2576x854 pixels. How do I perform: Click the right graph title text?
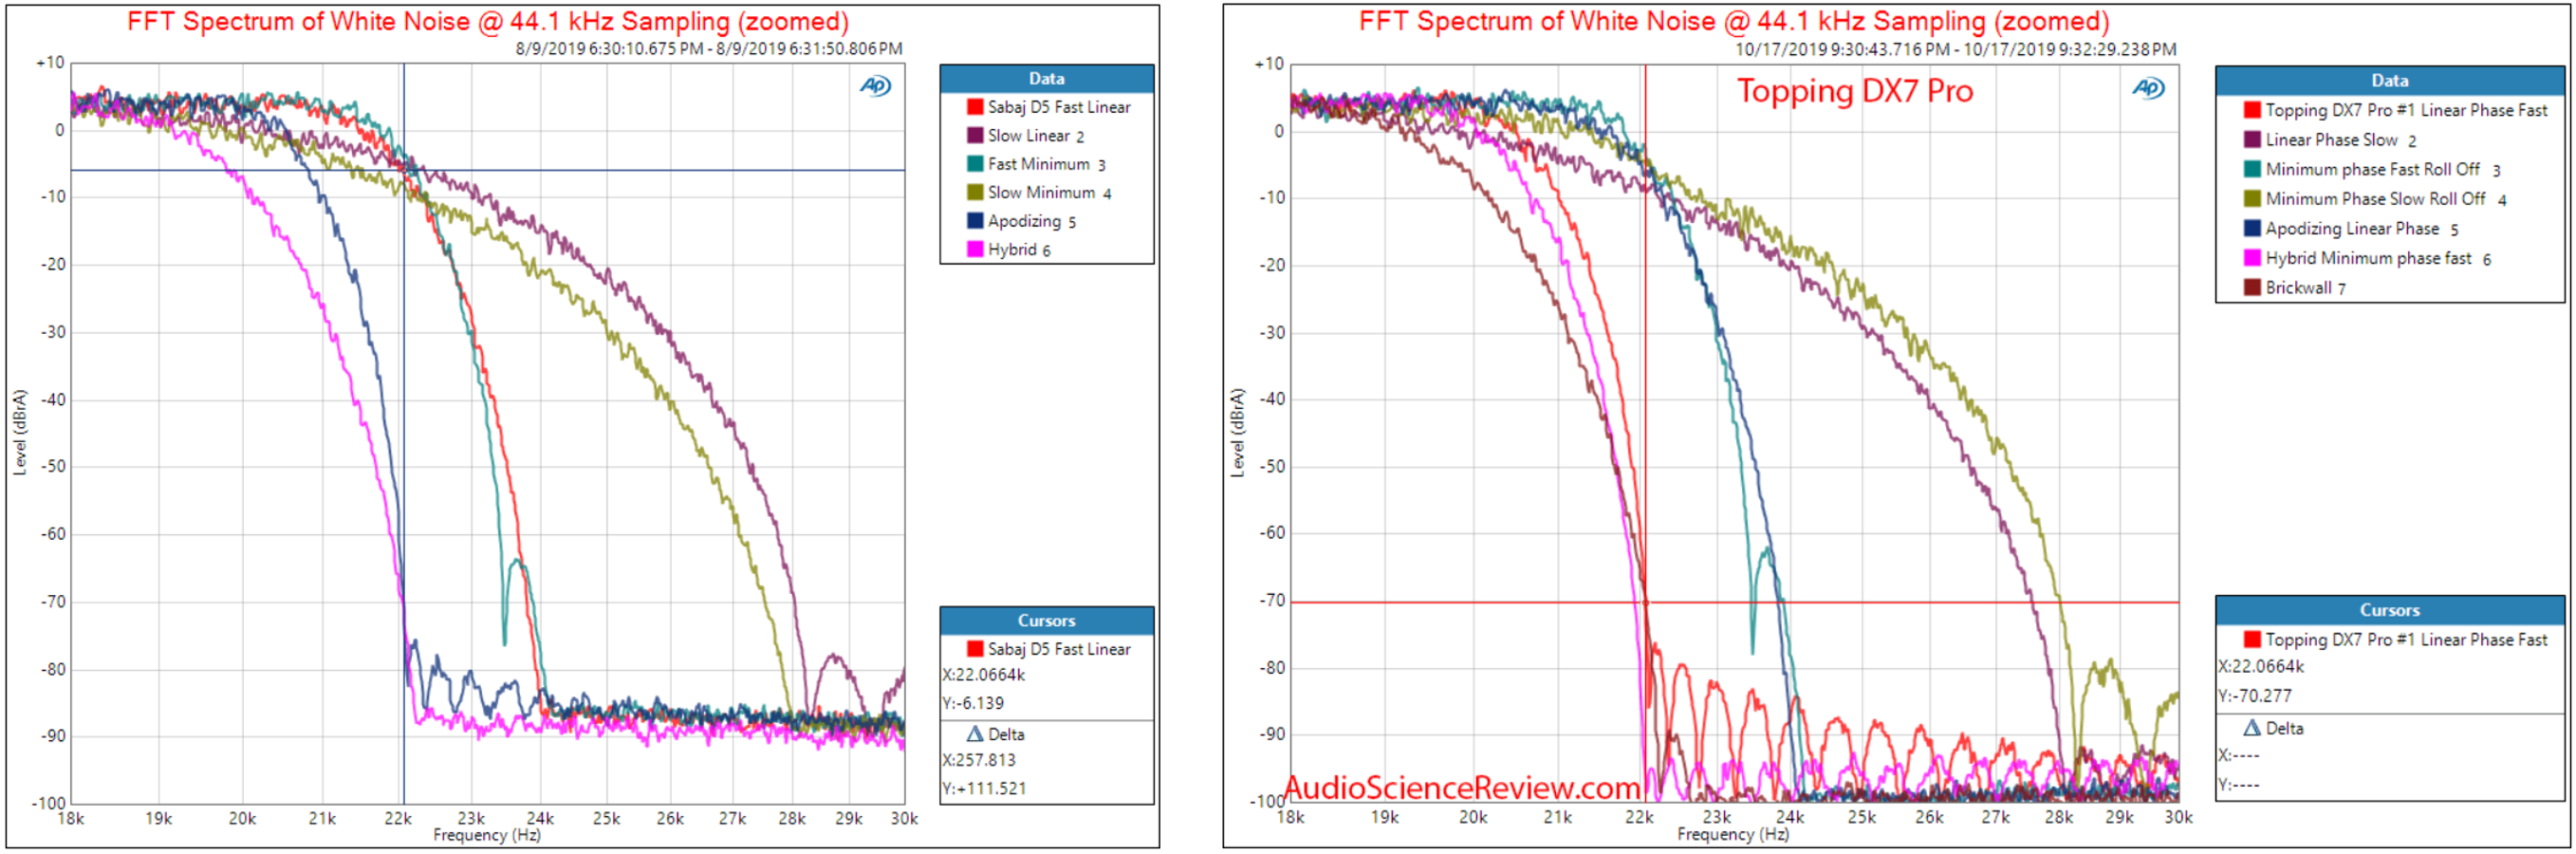(1733, 21)
